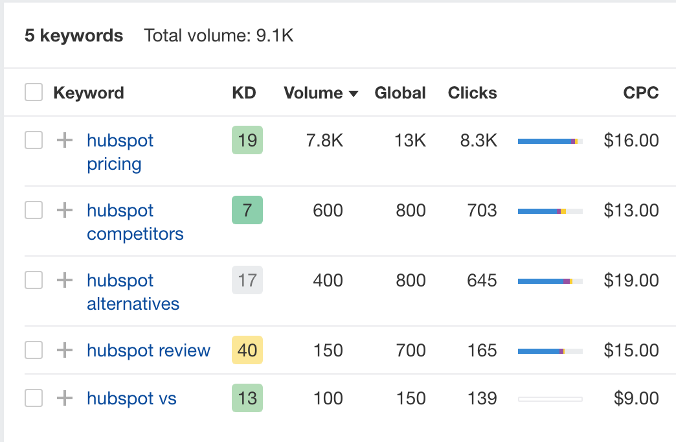Sort table by KD column
Screen dimensions: 676x442
[x=244, y=93]
